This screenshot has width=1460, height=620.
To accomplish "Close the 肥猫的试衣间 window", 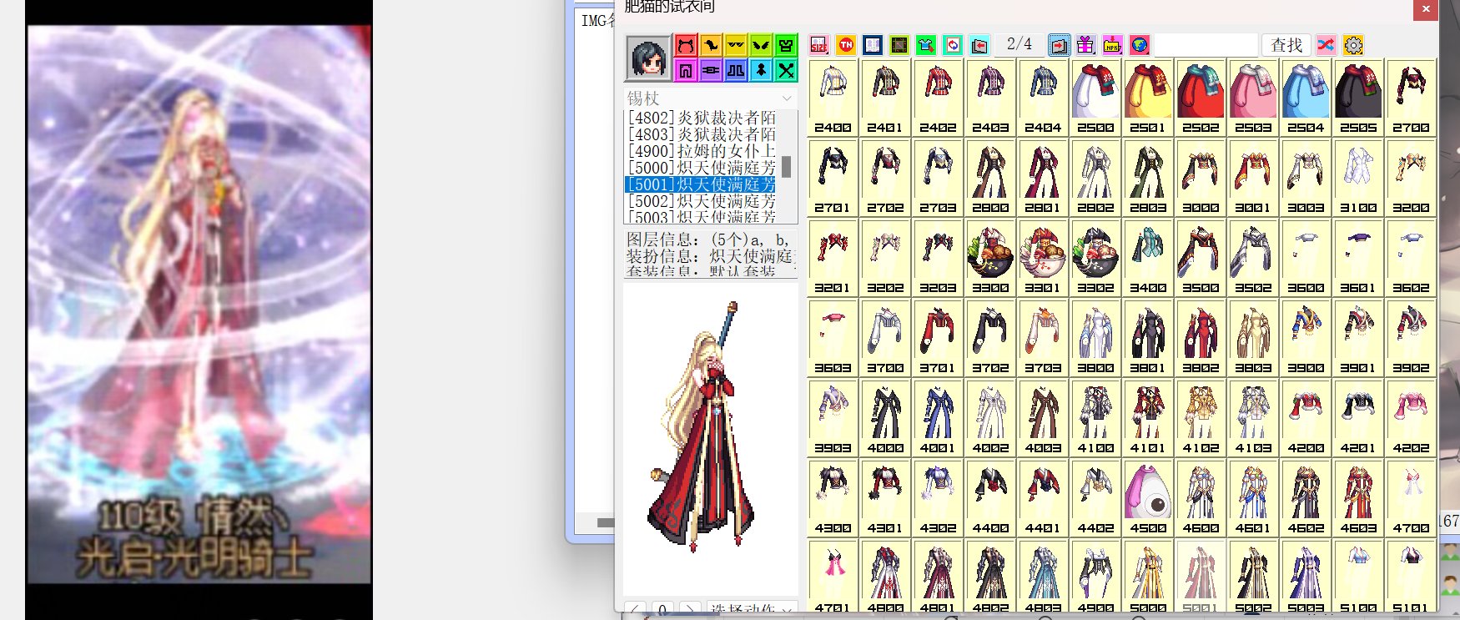I will (x=1425, y=9).
